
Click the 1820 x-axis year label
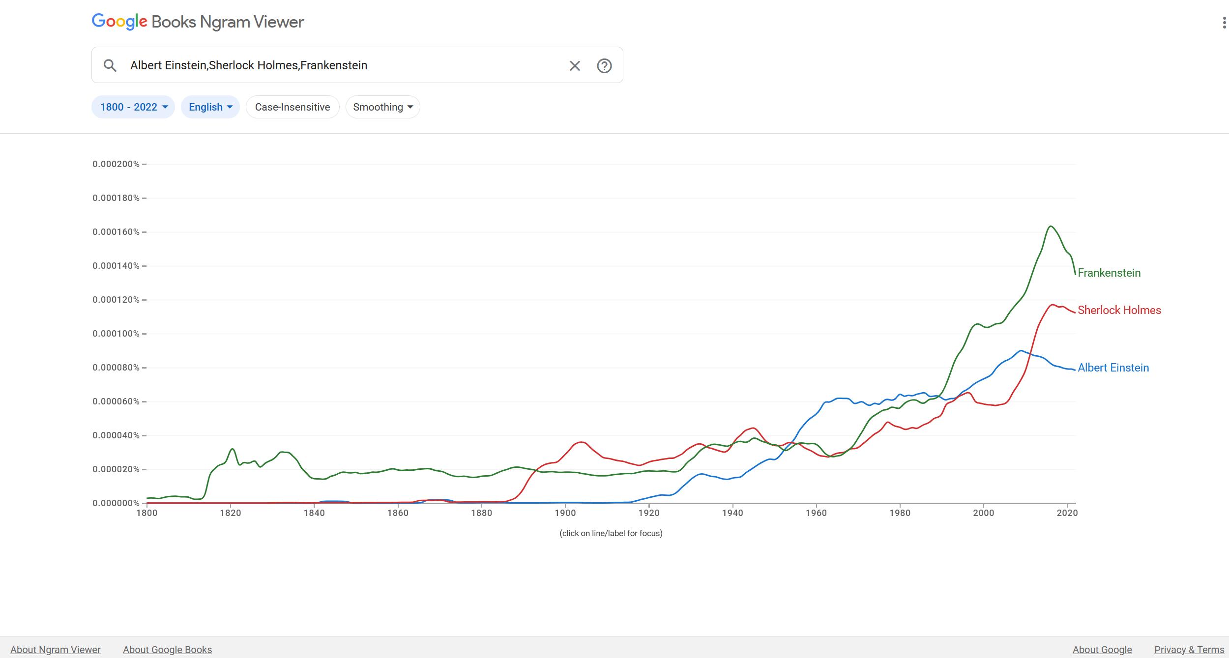tap(231, 513)
